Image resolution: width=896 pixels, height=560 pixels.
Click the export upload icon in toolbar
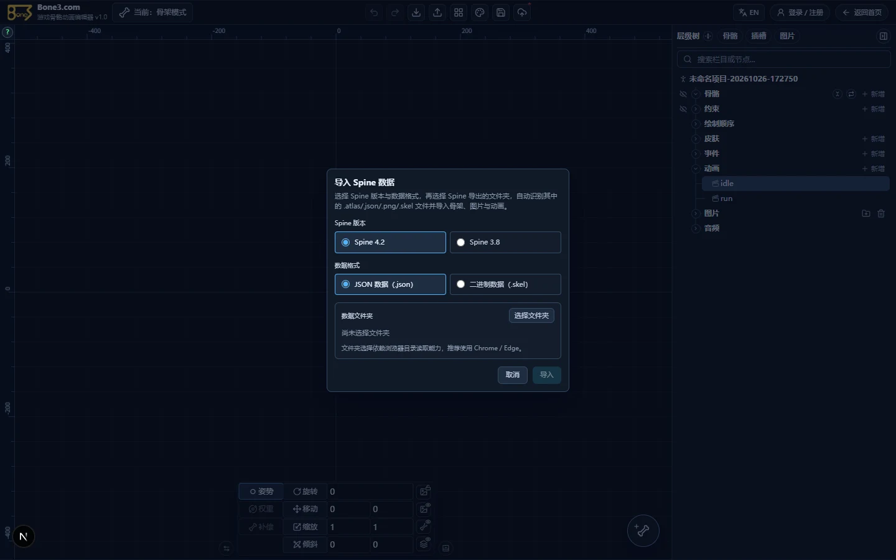pyautogui.click(x=437, y=12)
